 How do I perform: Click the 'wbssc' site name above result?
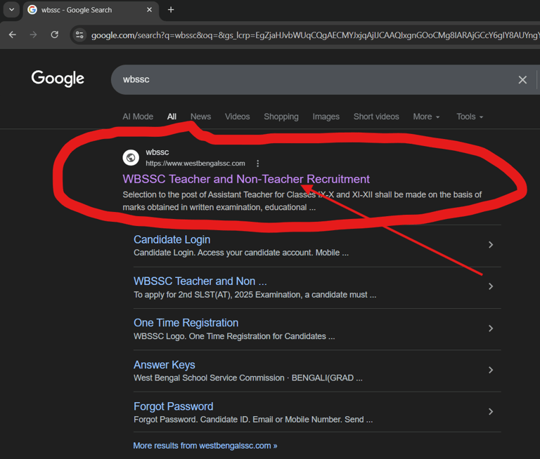point(157,152)
